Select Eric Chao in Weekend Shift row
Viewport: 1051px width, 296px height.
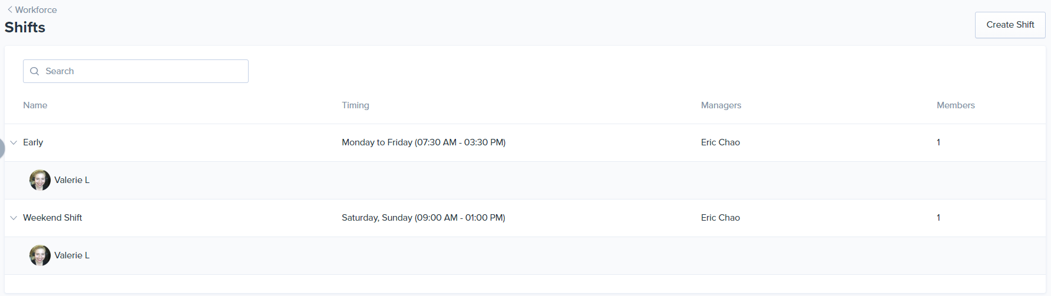tap(720, 218)
